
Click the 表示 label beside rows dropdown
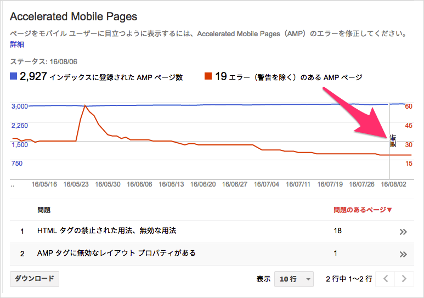point(263,279)
